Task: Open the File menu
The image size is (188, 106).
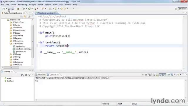Action: pyautogui.click(x=2, y=5)
